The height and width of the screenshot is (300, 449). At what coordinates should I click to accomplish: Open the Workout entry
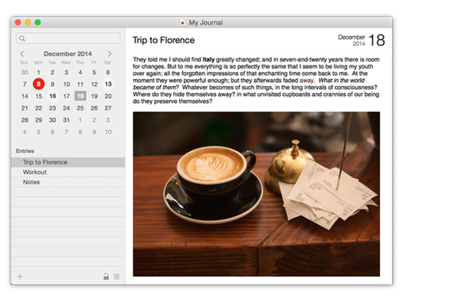pyautogui.click(x=68, y=172)
